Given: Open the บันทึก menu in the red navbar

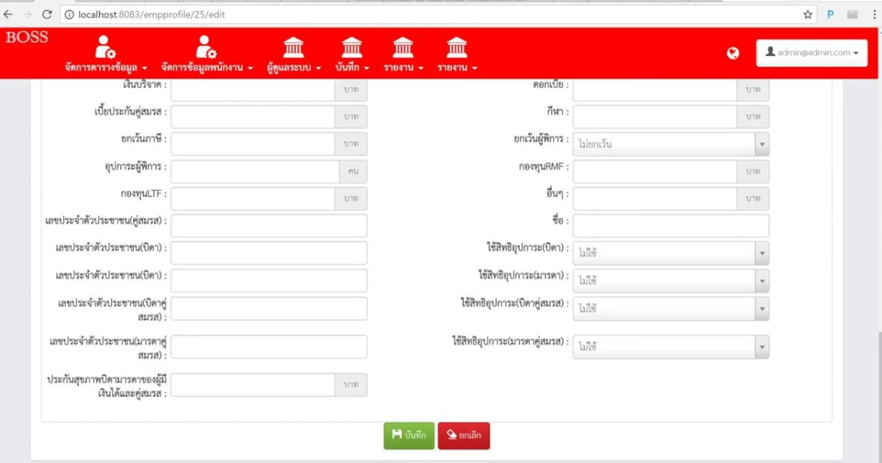Looking at the screenshot, I should point(352,55).
